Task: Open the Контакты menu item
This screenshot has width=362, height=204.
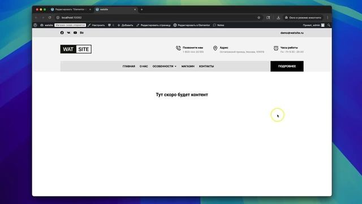Action: pyautogui.click(x=206, y=66)
